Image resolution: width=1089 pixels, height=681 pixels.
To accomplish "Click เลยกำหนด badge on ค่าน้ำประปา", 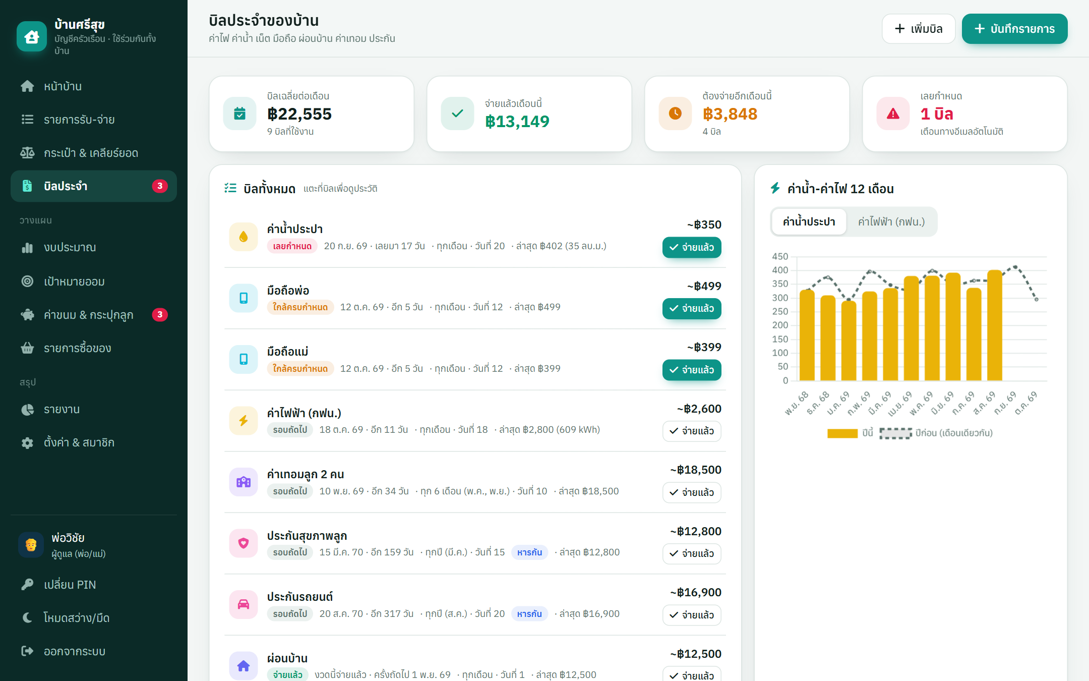I will point(292,246).
